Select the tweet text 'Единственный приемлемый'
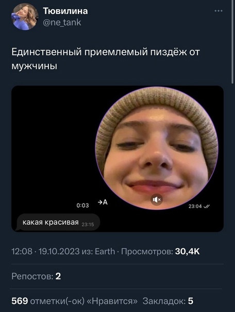This screenshot has width=235, height=312. tap(79, 52)
